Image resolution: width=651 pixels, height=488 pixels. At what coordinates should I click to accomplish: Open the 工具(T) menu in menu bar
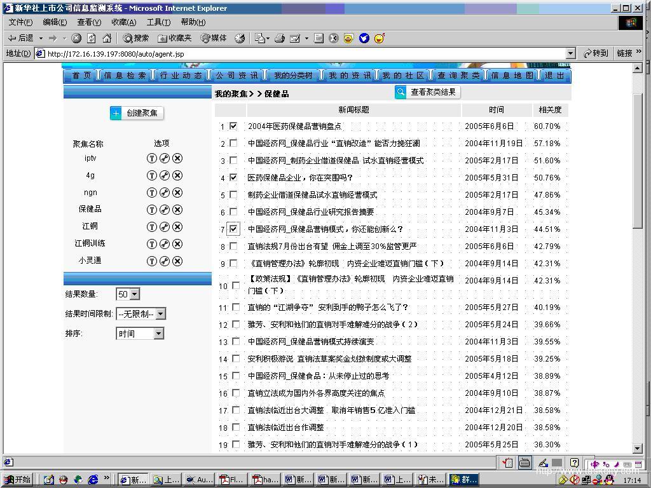(158, 22)
